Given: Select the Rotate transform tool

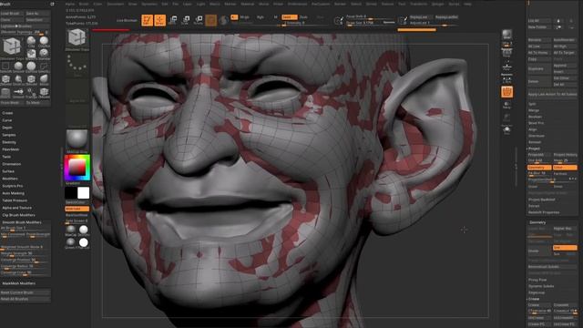Looking at the screenshot, I should pyautogui.click(x=199, y=20).
